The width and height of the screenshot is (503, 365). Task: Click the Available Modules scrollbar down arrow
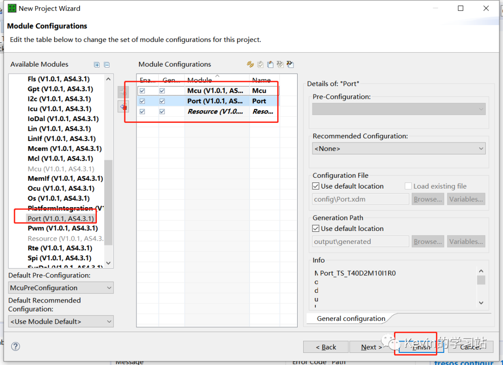(x=109, y=263)
